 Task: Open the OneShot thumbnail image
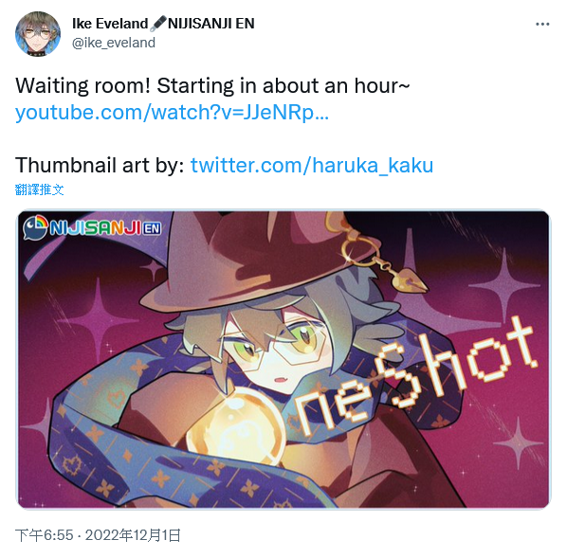[x=283, y=359]
